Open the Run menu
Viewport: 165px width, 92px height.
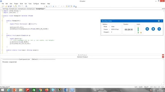(26, 4)
